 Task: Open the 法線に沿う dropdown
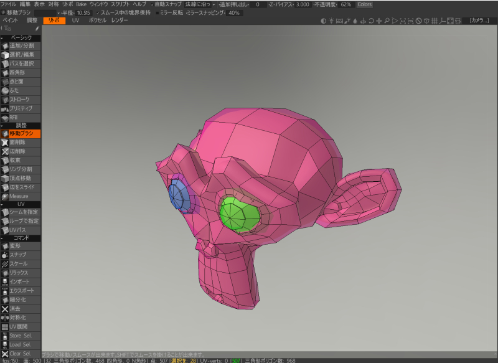(199, 4)
